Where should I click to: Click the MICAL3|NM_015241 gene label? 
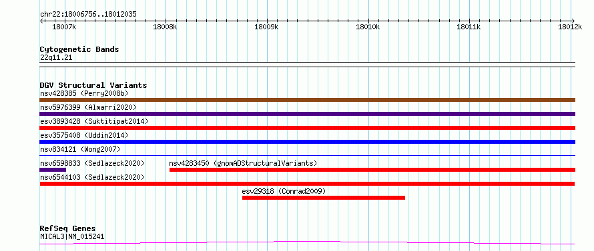[72, 236]
